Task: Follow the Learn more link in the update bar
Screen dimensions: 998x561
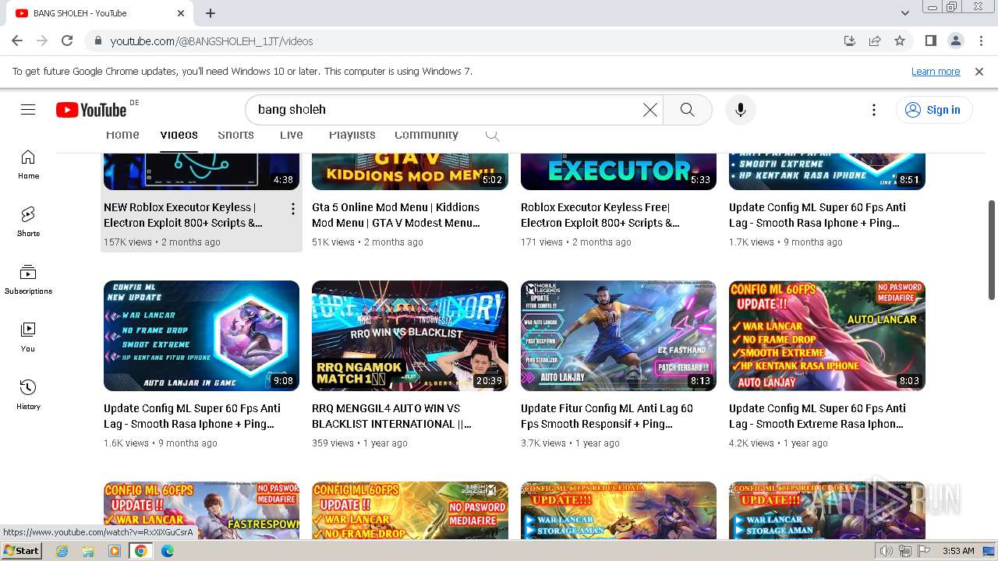Action: [936, 71]
